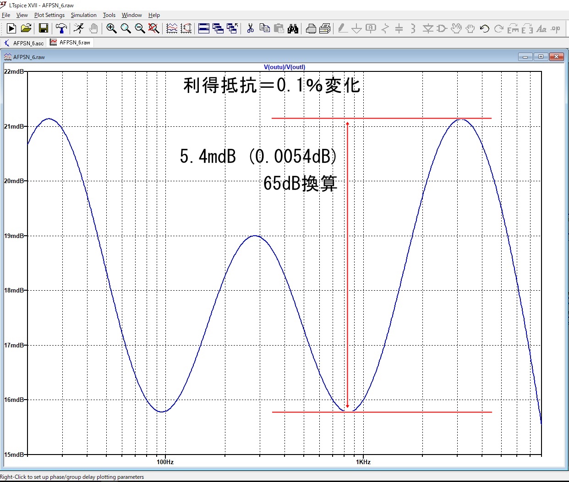Click the Run simulation icon

[11, 28]
